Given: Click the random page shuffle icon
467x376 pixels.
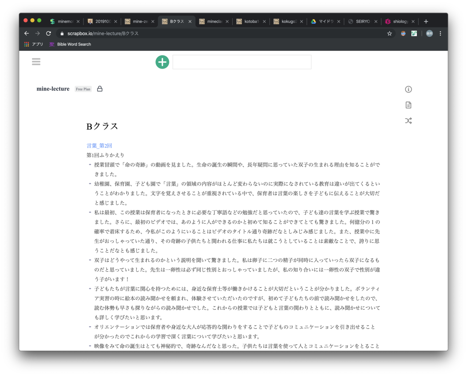Looking at the screenshot, I should coord(408,121).
